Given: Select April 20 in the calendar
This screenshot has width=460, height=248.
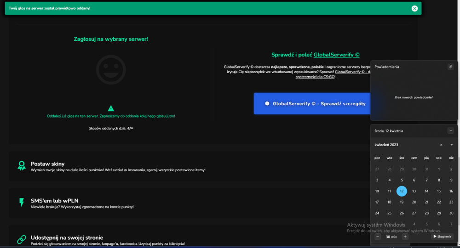Looking at the screenshot, I should [414, 202].
